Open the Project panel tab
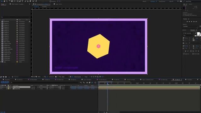This screenshot has height=113, width=201. coord(3,4)
